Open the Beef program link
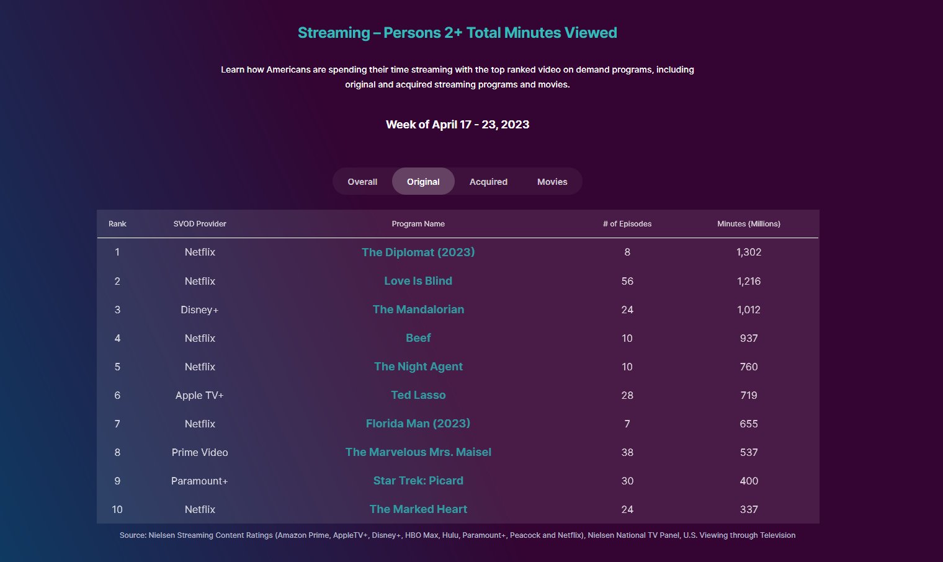The width and height of the screenshot is (943, 562). [x=418, y=338]
